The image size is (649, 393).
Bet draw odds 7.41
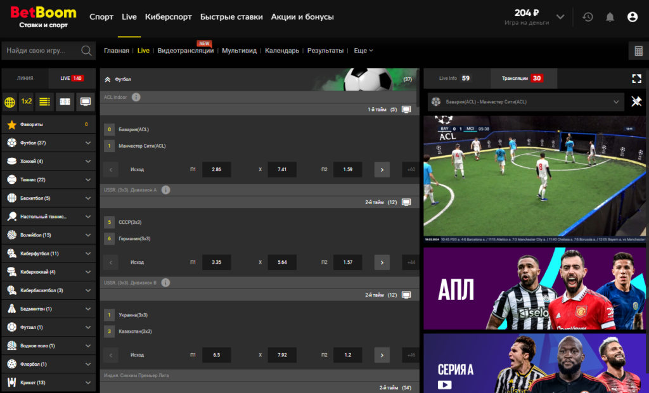click(282, 169)
